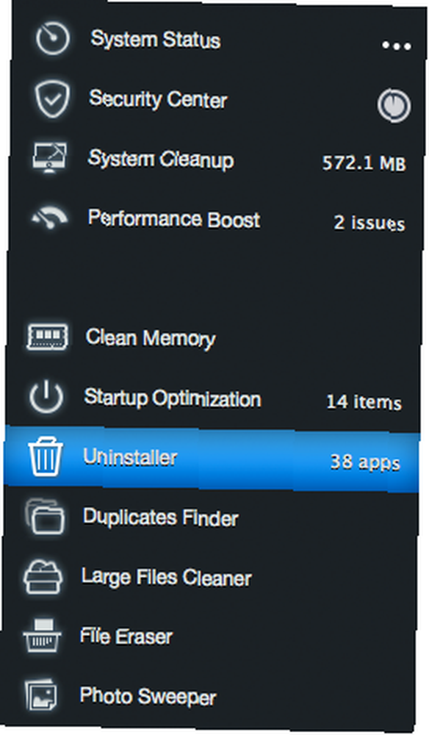Click the Clean Memory RAM chip icon
The height and width of the screenshot is (735, 429).
[x=47, y=337]
